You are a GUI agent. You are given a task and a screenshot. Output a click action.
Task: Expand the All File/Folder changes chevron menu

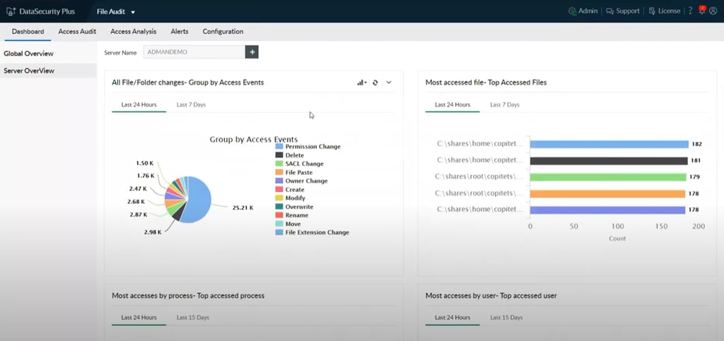pos(389,83)
